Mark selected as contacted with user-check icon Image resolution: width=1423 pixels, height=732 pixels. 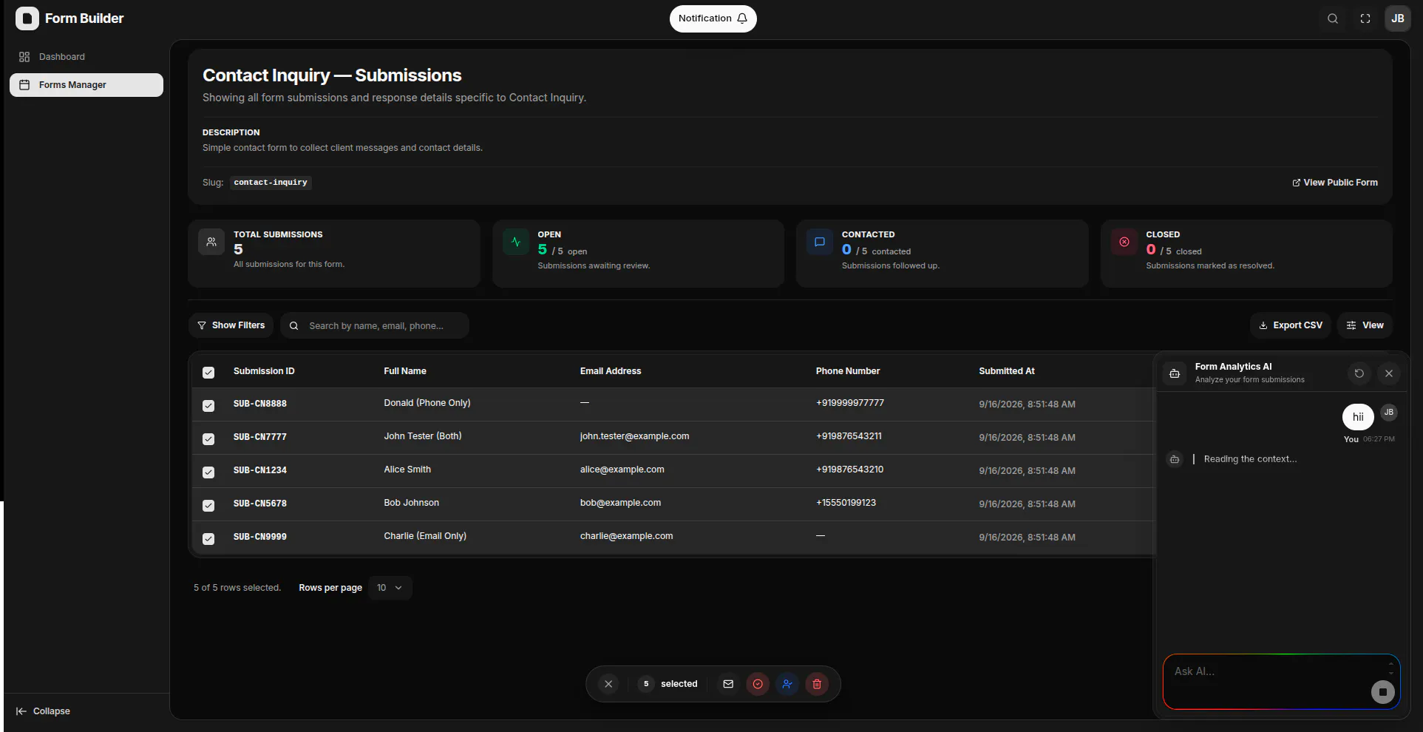click(x=787, y=684)
